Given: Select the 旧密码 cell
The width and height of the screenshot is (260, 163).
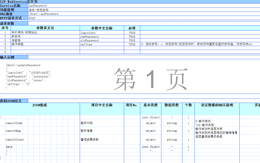Looking at the screenshot, I should tap(45, 40).
